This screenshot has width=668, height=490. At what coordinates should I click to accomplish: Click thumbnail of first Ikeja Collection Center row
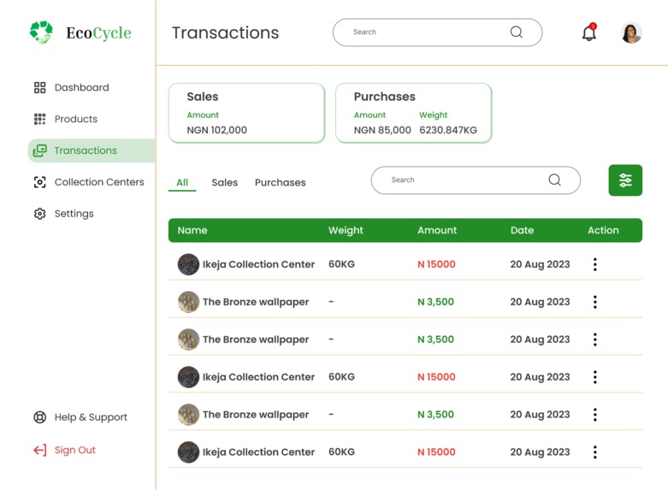point(188,264)
